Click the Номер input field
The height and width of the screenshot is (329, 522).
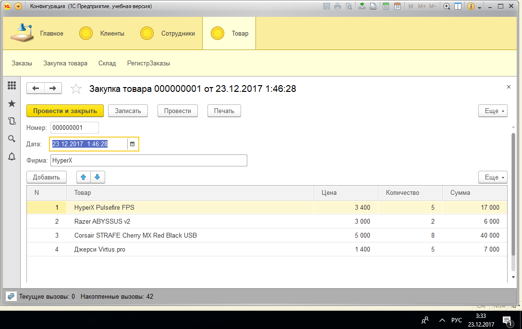click(74, 127)
